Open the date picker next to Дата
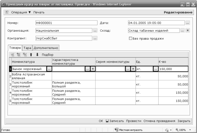The image size is (197, 133). pyautogui.click(x=188, y=23)
